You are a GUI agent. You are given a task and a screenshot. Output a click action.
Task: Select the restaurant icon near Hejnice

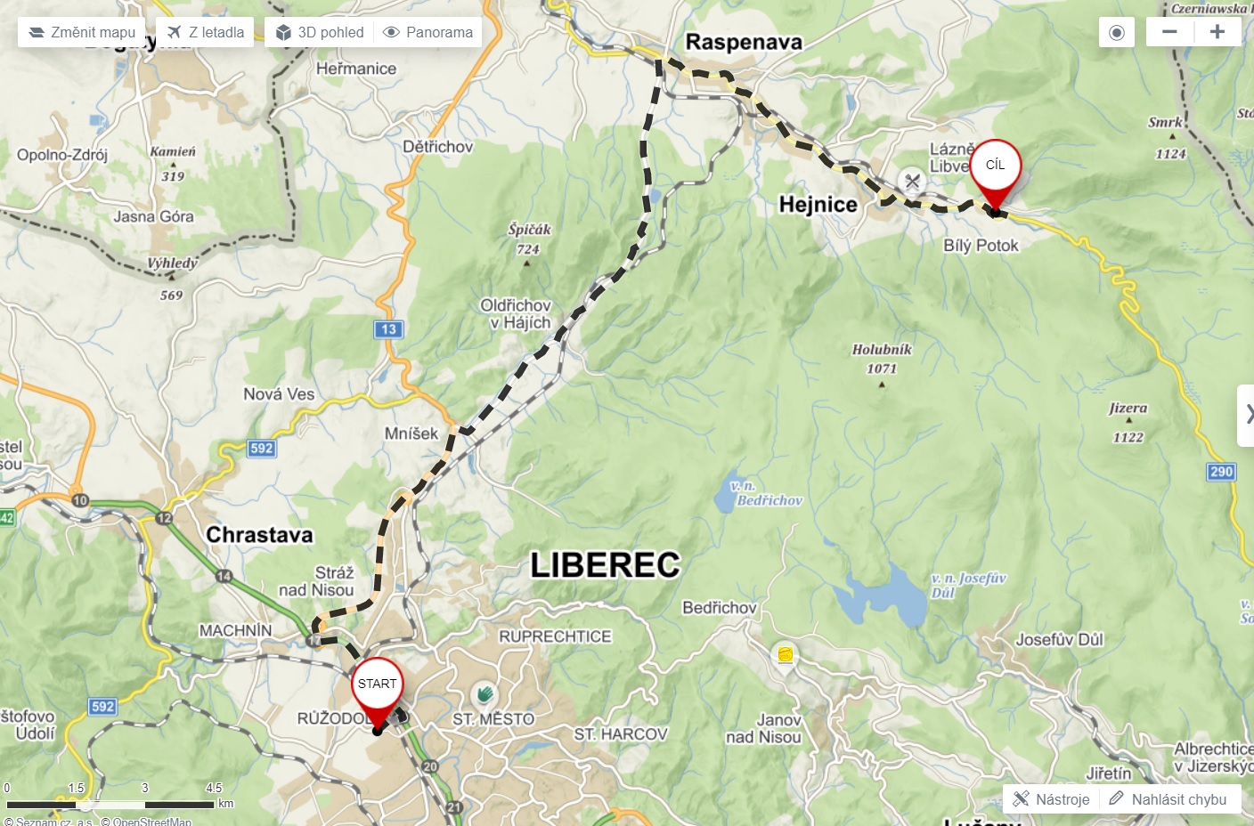tap(912, 181)
